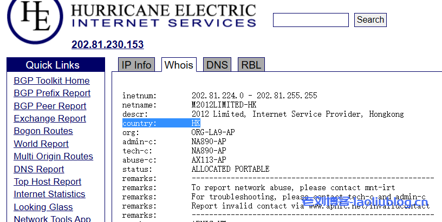Go to Multi Origin Routes

coord(53,157)
